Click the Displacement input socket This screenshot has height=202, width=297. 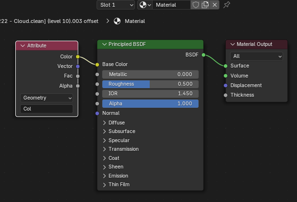[225, 86]
